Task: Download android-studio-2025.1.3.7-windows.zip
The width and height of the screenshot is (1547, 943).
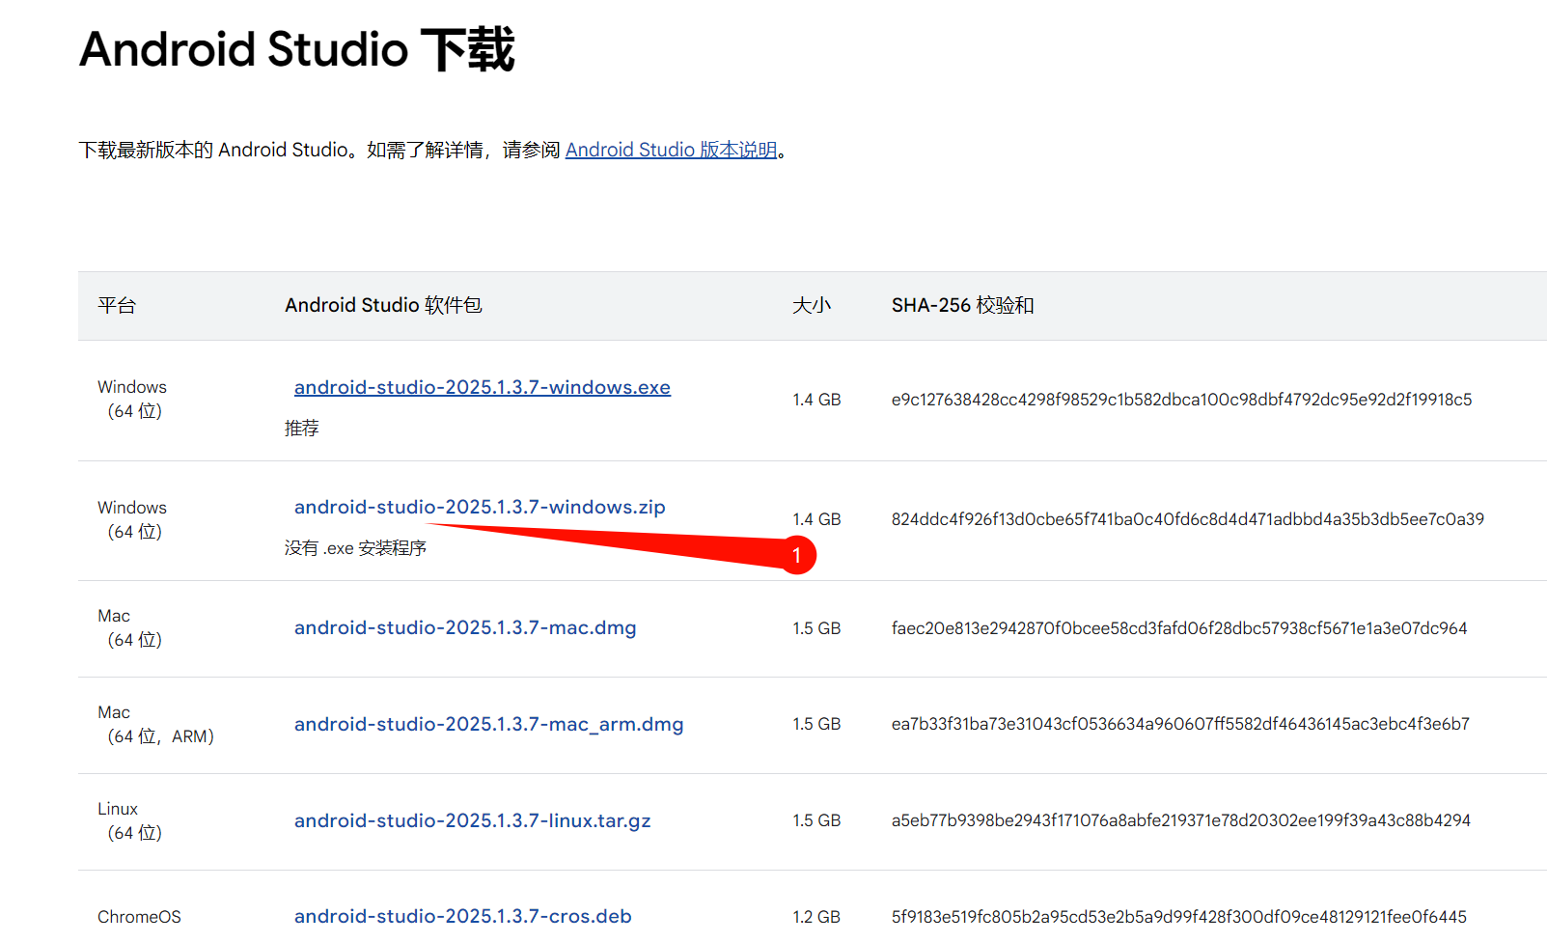Action: (x=480, y=507)
